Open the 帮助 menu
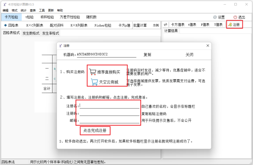Image resolution: width=253 pixels, height=165 pixels. pos(60,11)
